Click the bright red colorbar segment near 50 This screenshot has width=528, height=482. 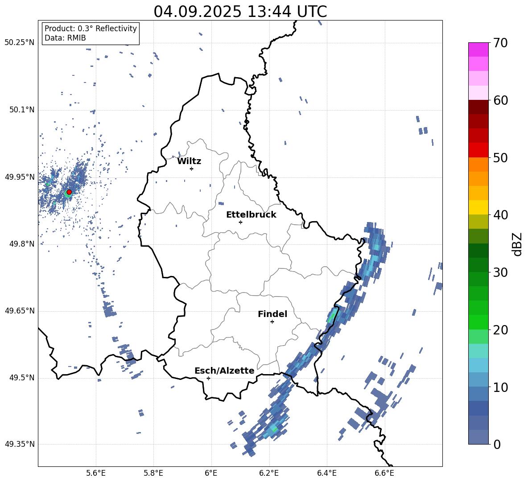478,150
